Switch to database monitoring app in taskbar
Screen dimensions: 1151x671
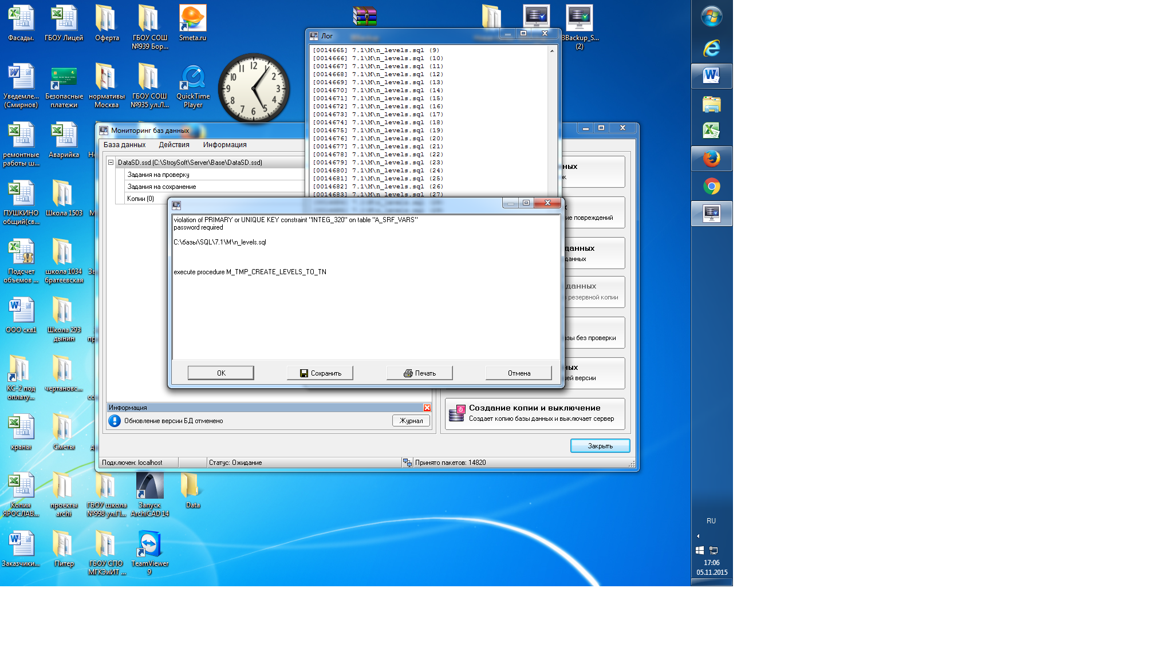click(712, 214)
